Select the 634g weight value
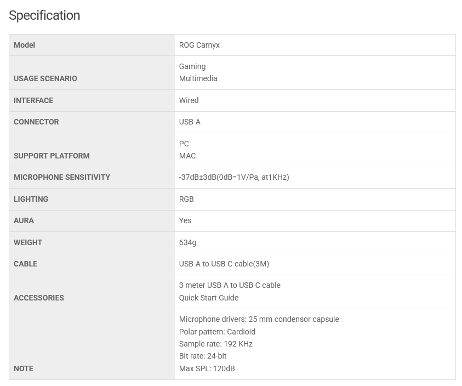The width and height of the screenshot is (462, 386). click(187, 242)
